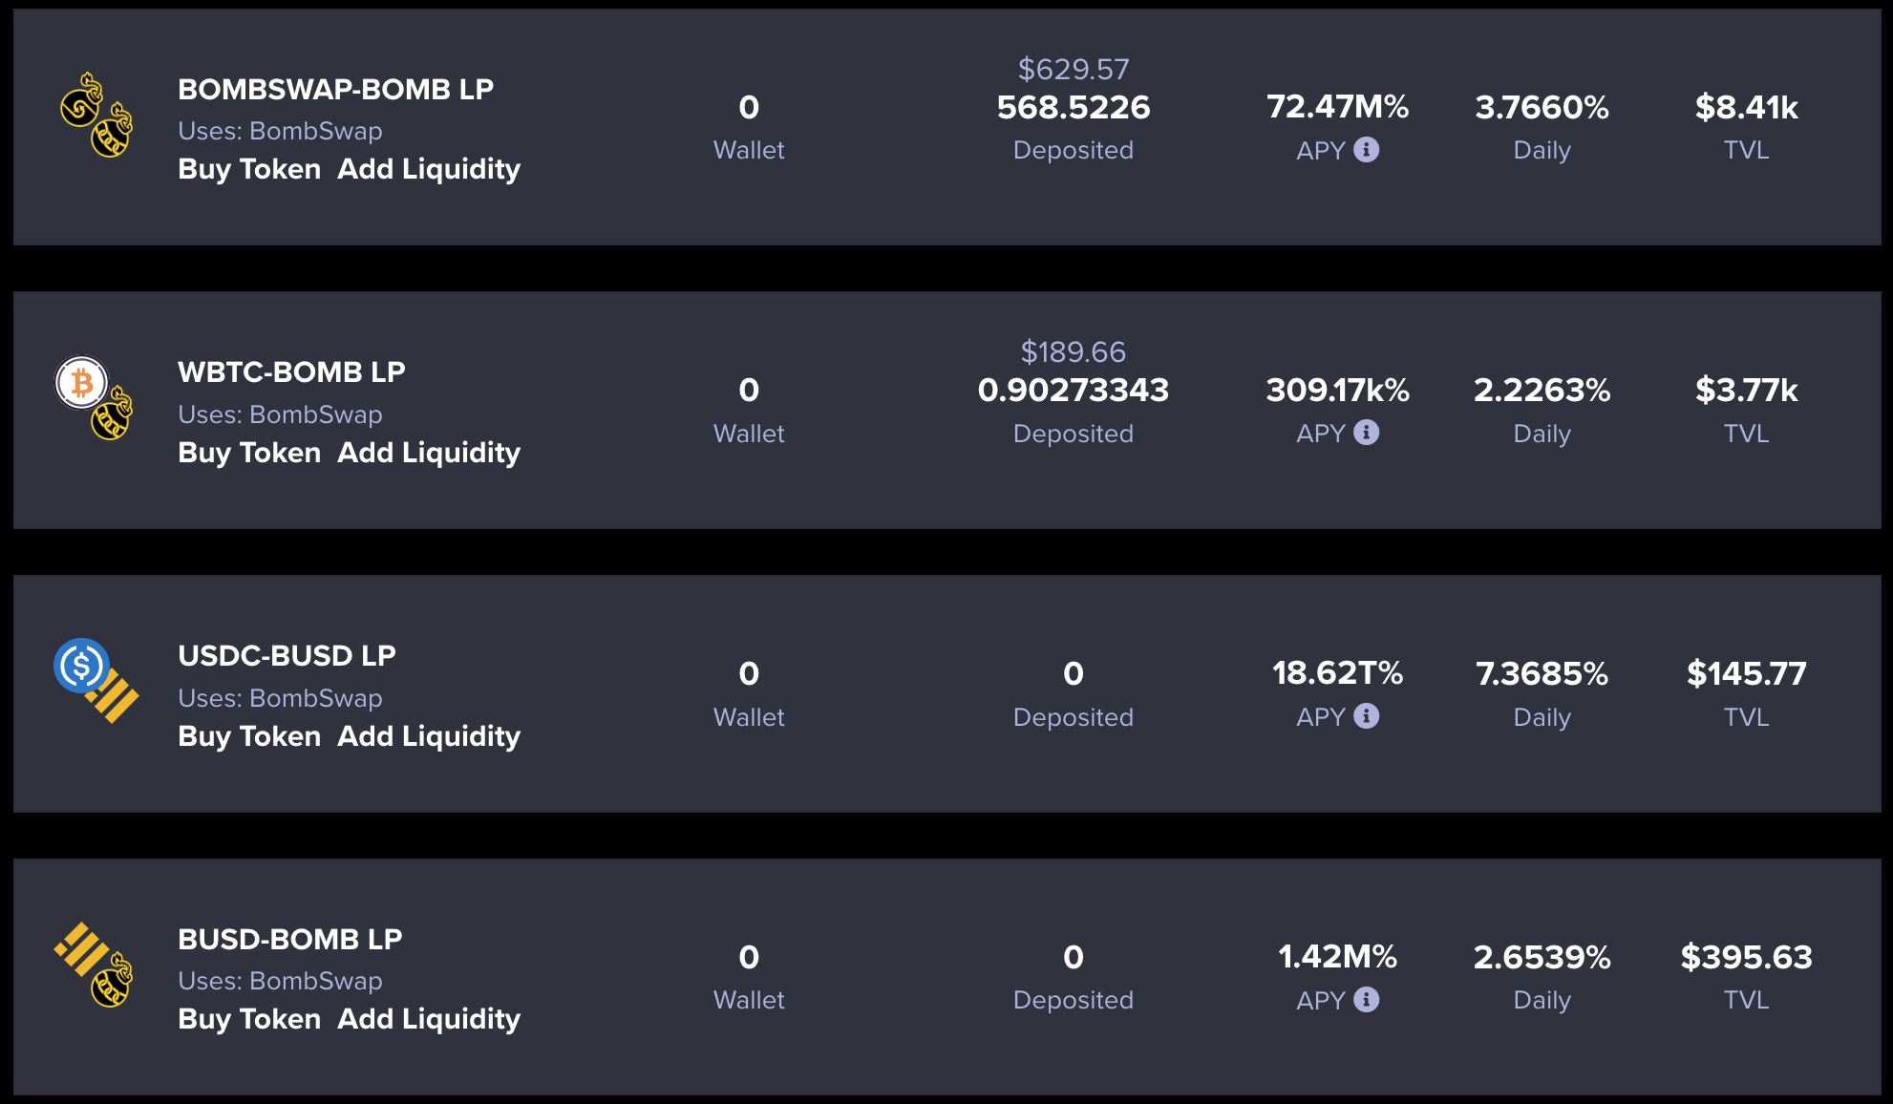Expand the BOMBSWAP-BOMB LP vault title
This screenshot has width=1893, height=1104.
point(335,89)
